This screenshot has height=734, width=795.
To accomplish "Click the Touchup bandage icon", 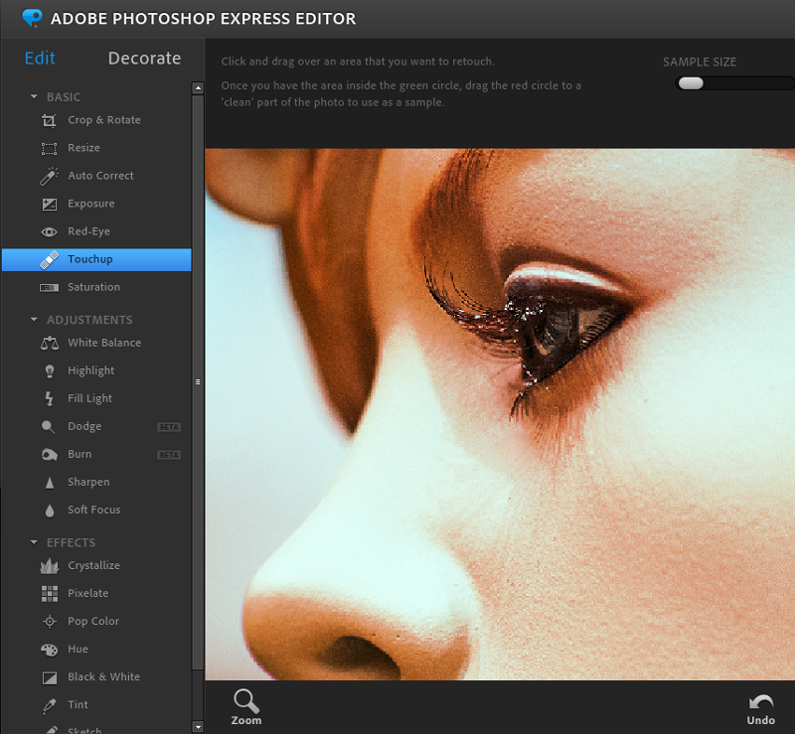I will pyautogui.click(x=49, y=259).
